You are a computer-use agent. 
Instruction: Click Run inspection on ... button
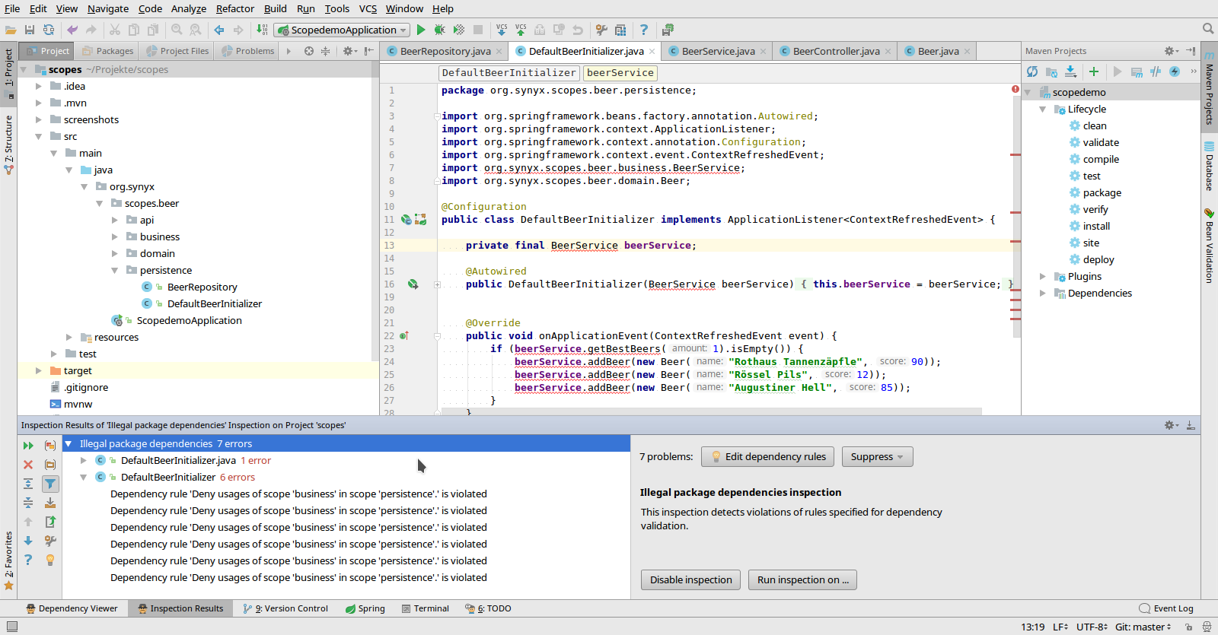pos(802,579)
